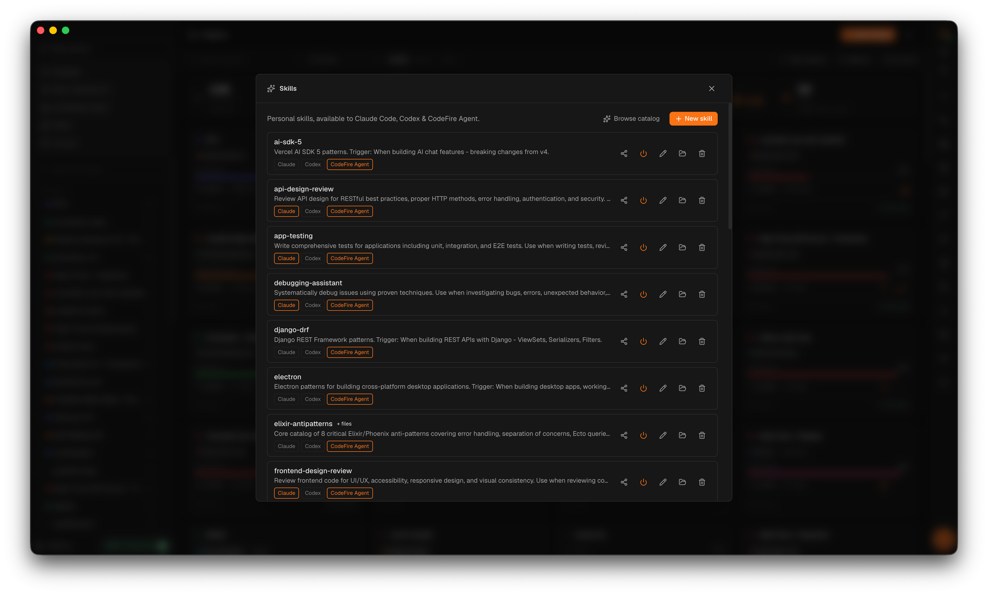Open Browse catalog

click(631, 119)
